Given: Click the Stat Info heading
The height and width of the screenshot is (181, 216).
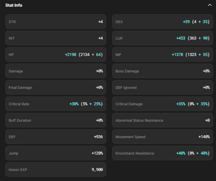Looking at the screenshot, I should pyautogui.click(x=14, y=5).
